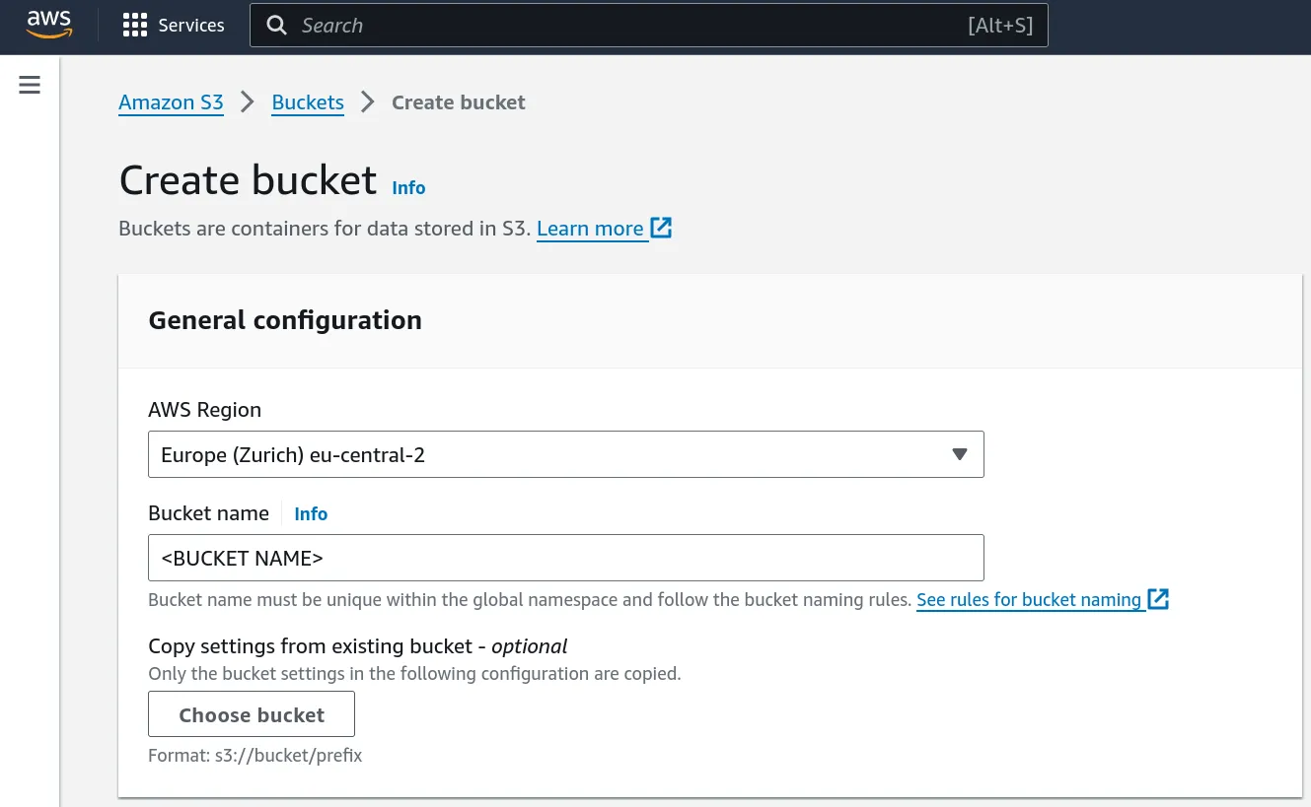Follow the Learn more link
Screen dimensions: 1311x807
[x=590, y=229]
